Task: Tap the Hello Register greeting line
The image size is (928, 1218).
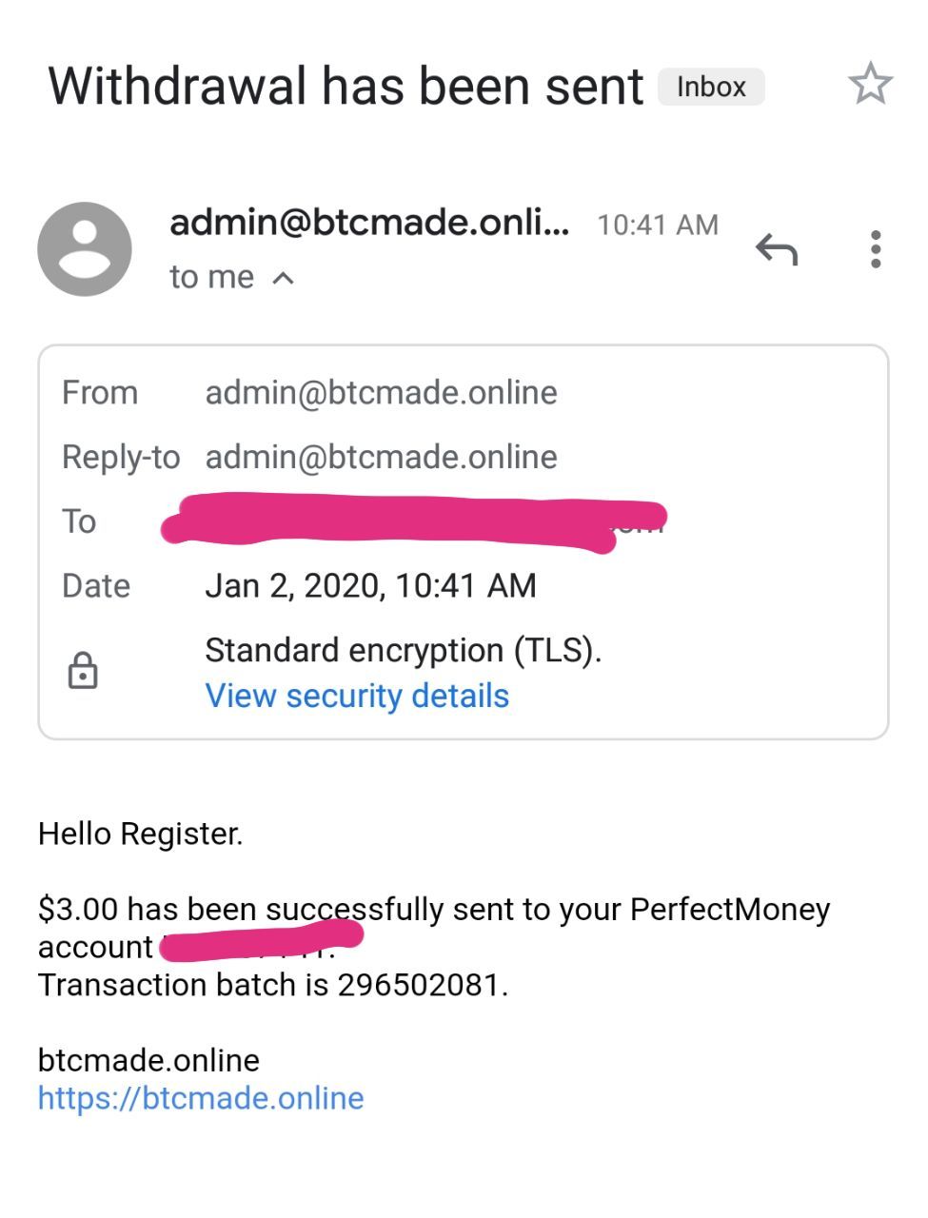Action: (x=140, y=835)
